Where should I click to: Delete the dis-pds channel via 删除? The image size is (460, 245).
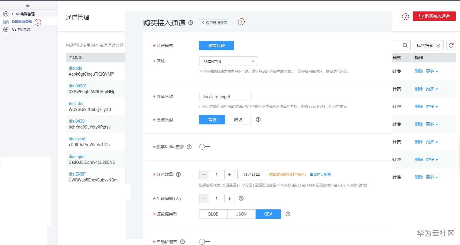[x=419, y=71]
